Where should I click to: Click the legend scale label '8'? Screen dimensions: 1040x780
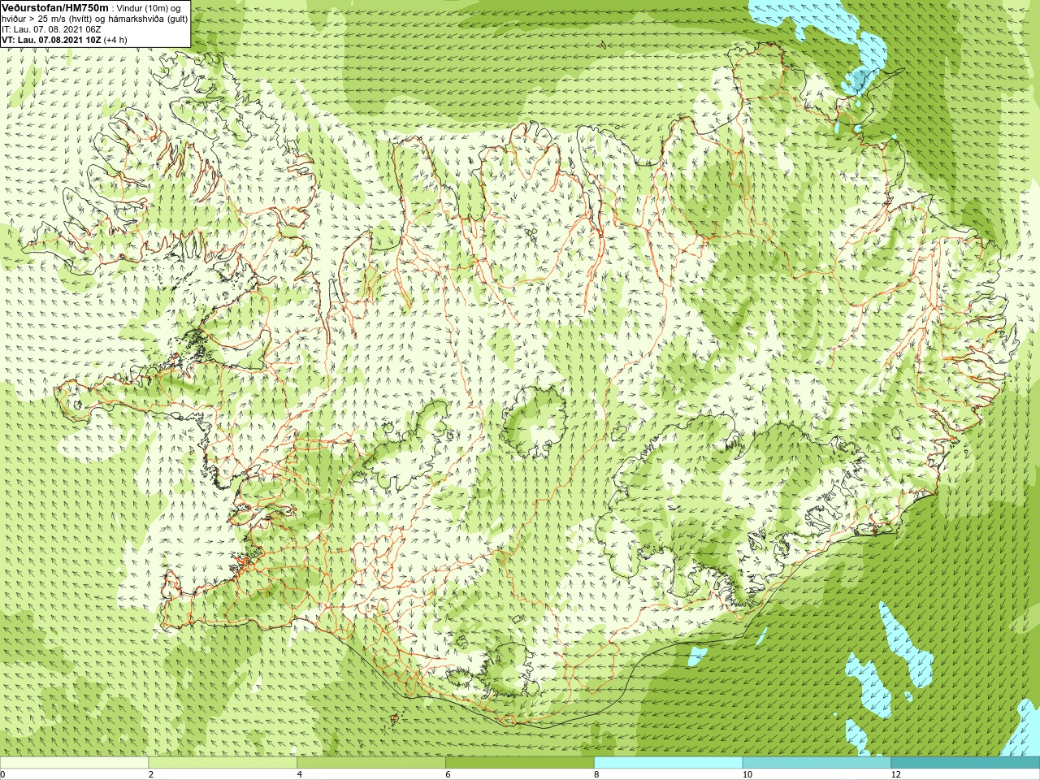597,774
